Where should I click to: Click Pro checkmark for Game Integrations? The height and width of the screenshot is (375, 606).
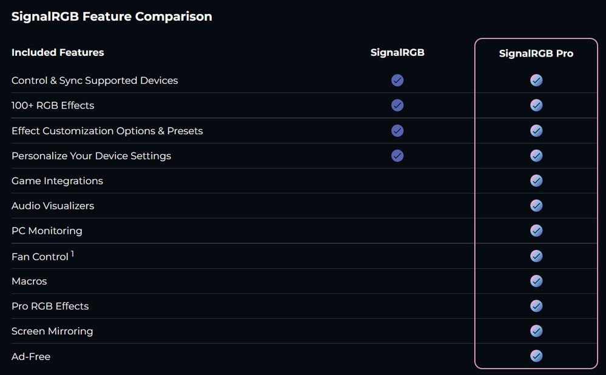(x=536, y=181)
